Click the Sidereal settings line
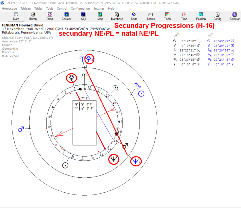The image size is (241, 208). tap(27, 38)
